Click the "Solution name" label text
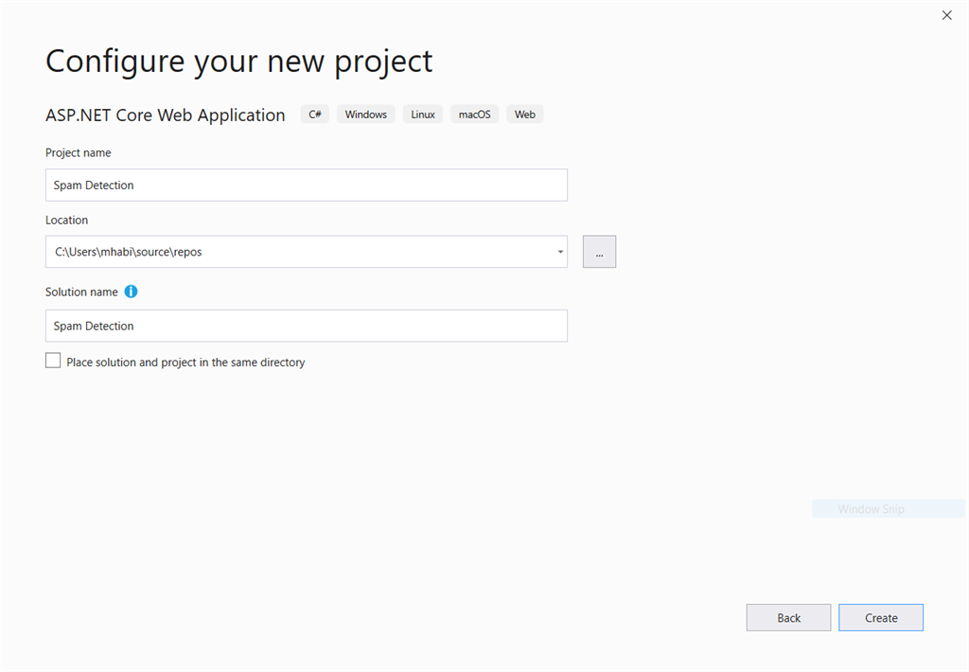Screen dimensions: 969x672 coord(81,292)
